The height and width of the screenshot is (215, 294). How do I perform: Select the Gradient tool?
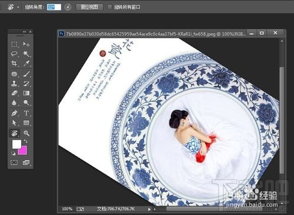click(x=26, y=93)
